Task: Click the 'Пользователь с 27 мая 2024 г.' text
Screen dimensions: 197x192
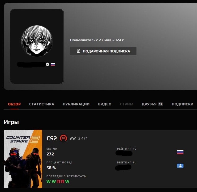Action: (97, 40)
